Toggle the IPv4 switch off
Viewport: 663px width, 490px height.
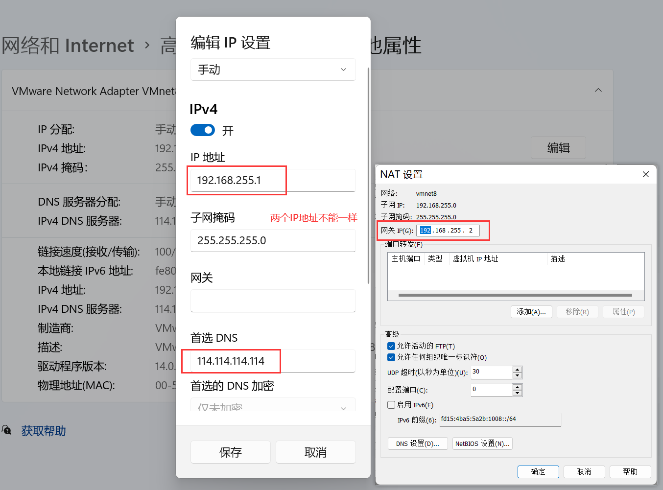[203, 130]
